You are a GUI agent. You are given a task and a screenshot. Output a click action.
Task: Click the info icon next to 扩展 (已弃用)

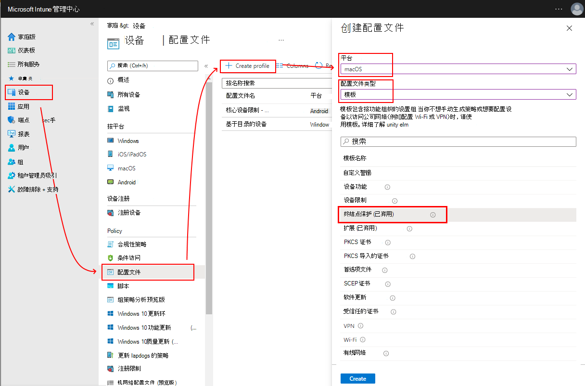point(409,229)
